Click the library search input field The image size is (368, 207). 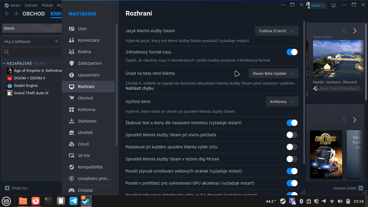pos(34,52)
